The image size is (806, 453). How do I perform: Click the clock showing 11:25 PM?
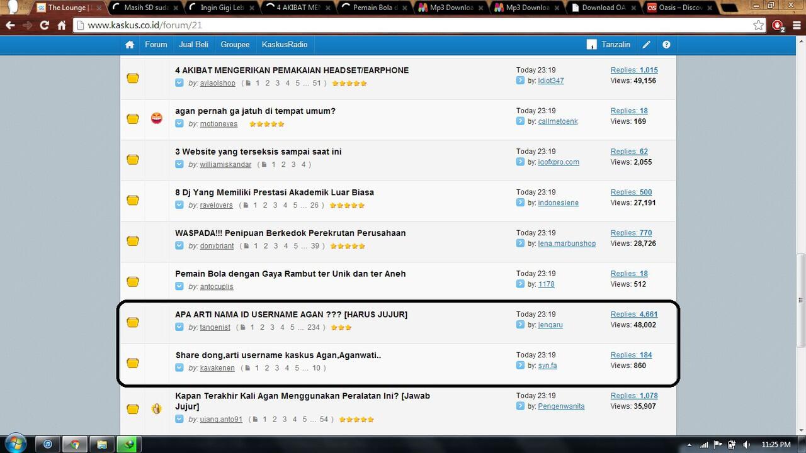[x=776, y=444]
